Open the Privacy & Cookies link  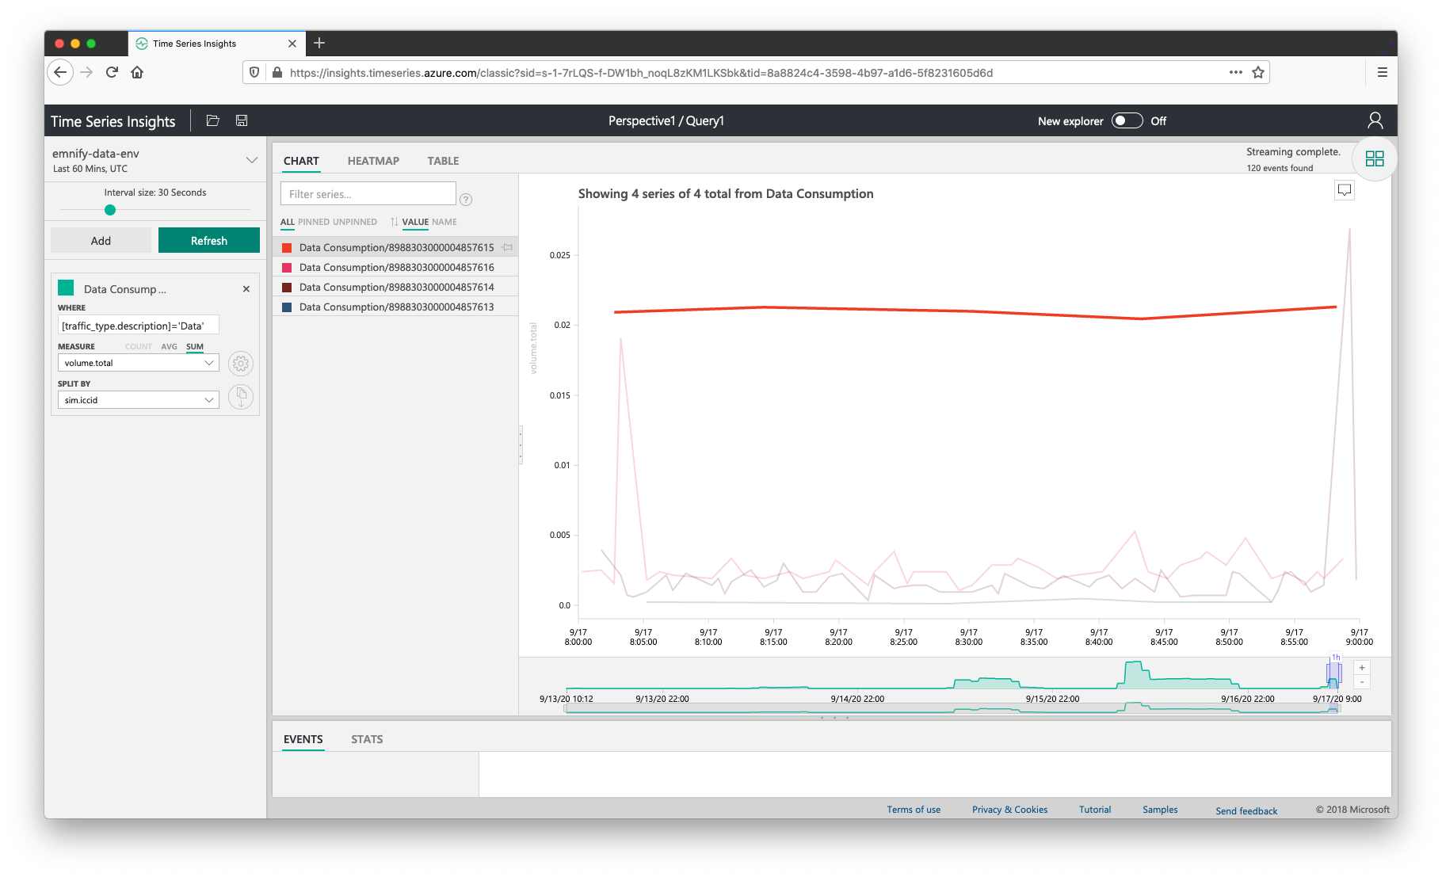point(1009,810)
